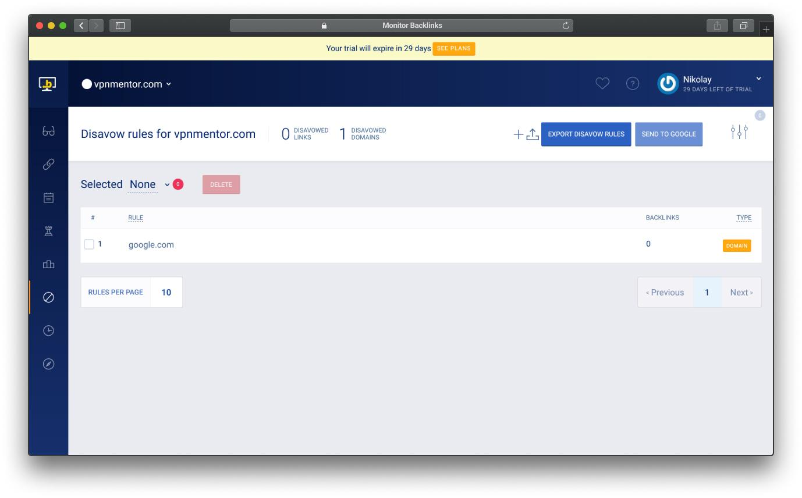Show all tabs icon in Safari
802x498 pixels.
[744, 26]
